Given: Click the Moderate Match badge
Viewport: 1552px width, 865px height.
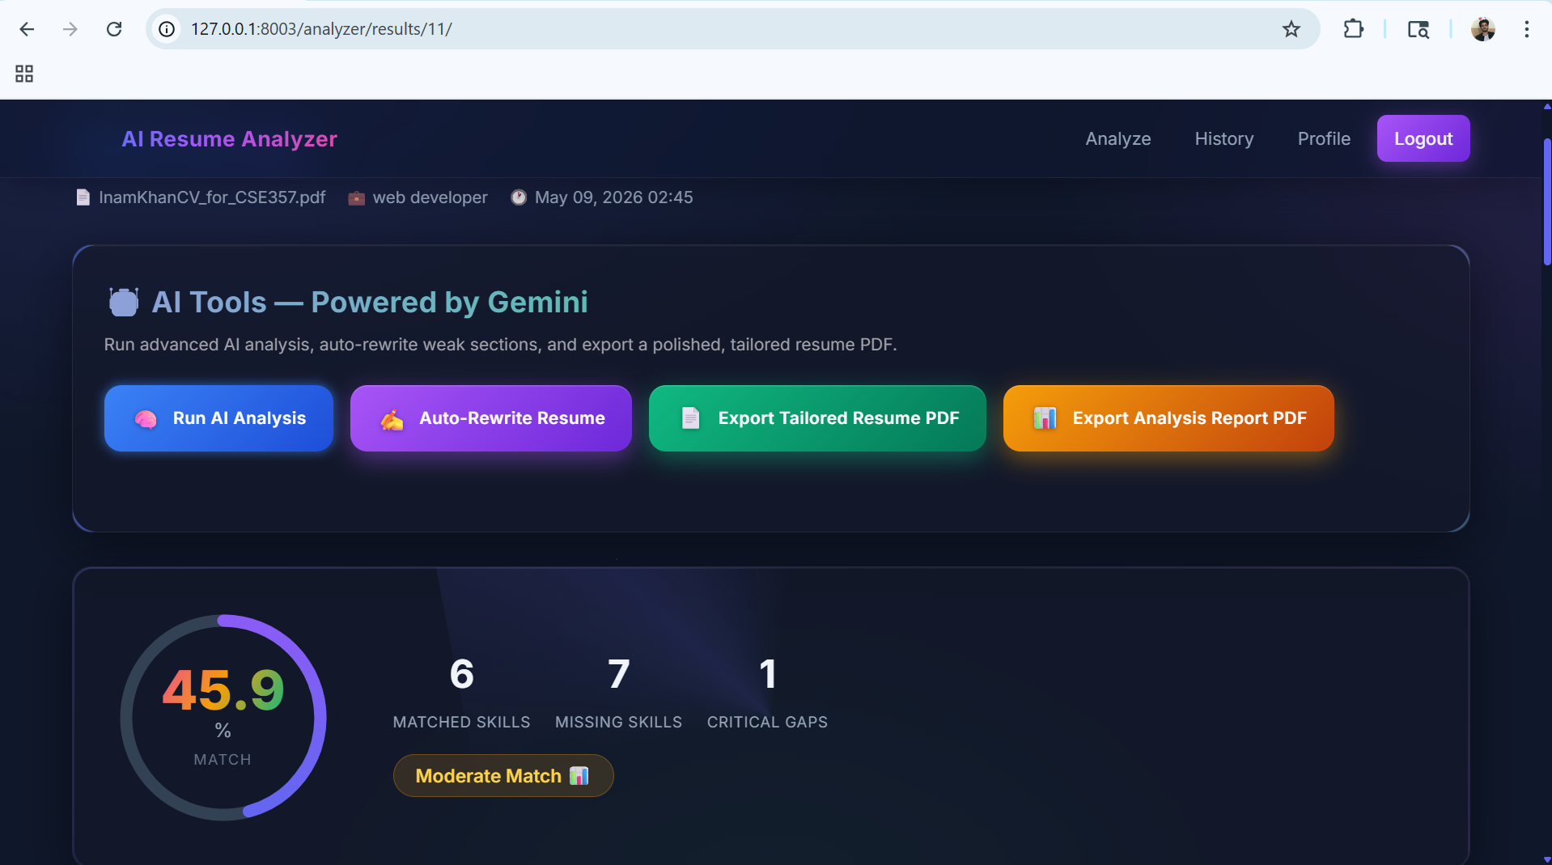Looking at the screenshot, I should [x=503, y=776].
